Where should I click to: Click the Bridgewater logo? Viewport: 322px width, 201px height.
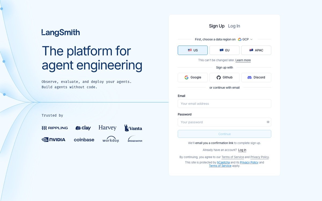click(x=135, y=139)
